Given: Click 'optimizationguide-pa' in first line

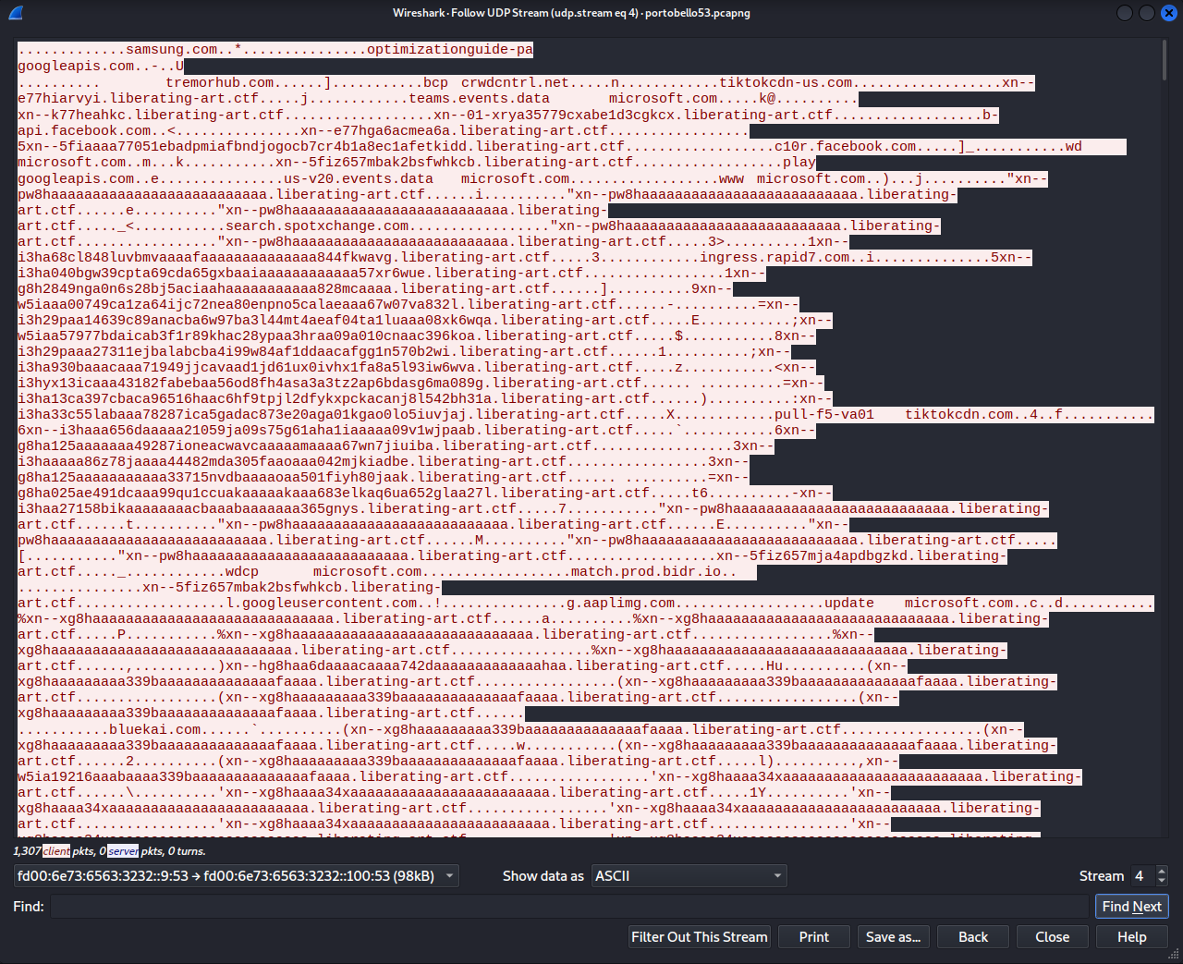Looking at the screenshot, I should [x=450, y=50].
